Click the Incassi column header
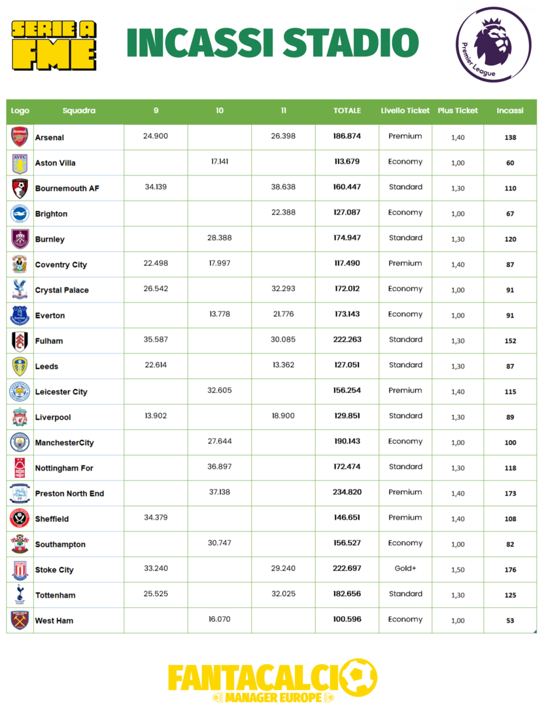 click(x=510, y=111)
